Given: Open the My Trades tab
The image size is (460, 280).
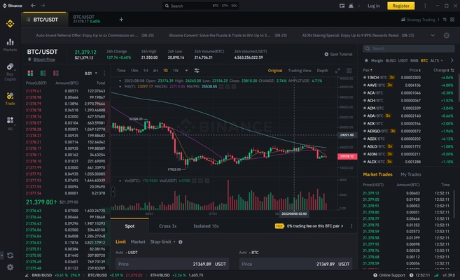Looking at the screenshot, I should coord(411,174).
